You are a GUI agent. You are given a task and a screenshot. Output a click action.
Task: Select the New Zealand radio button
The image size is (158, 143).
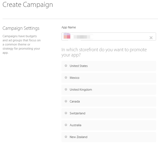tap(66, 137)
